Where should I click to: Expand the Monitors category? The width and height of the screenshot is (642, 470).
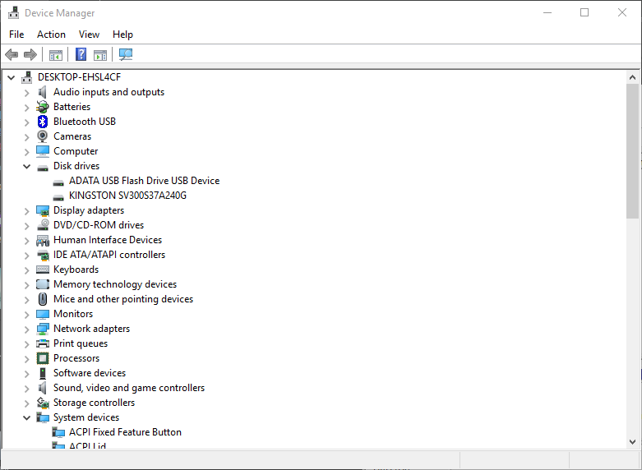pos(26,315)
